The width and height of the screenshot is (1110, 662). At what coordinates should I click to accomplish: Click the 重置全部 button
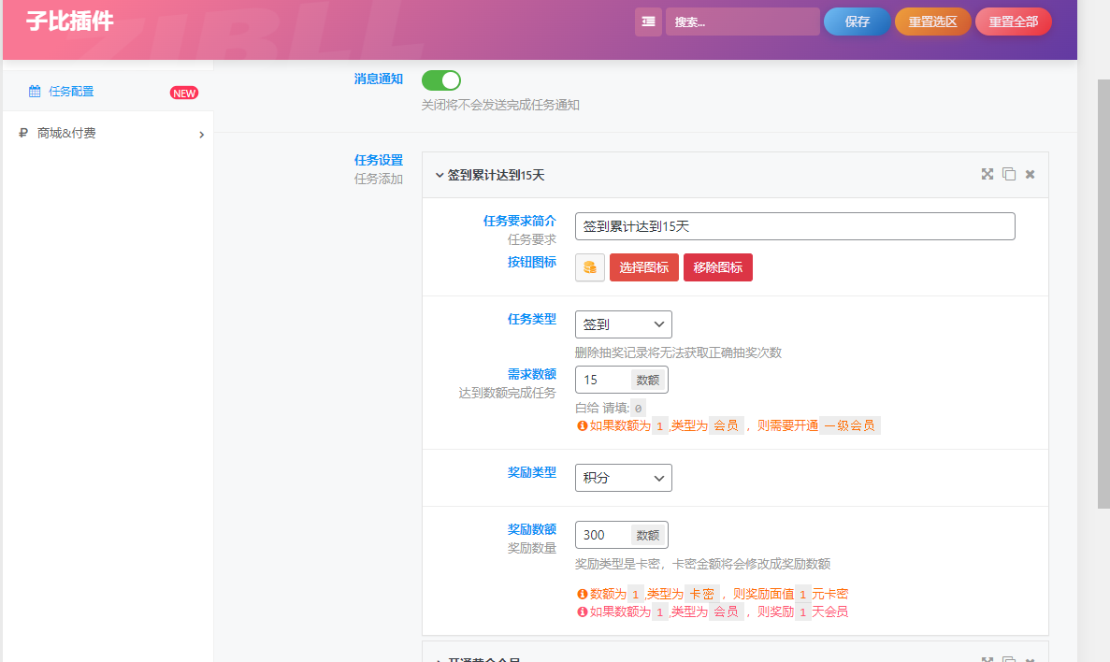click(x=1013, y=22)
